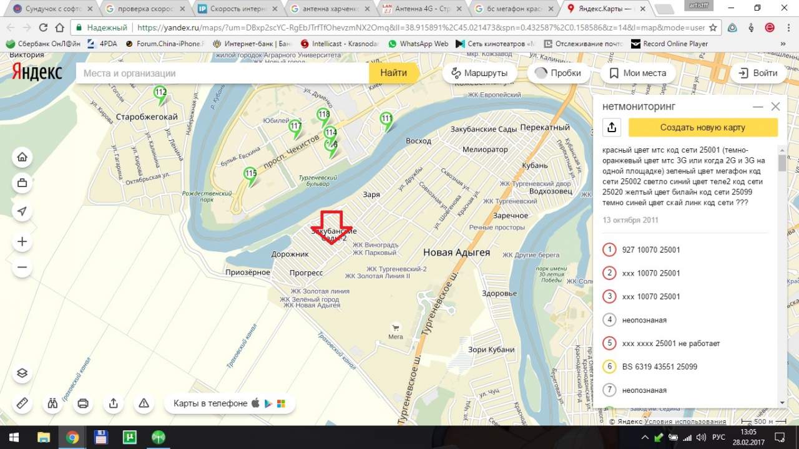
Task: Open the Windows Start menu
Action: [x=12, y=437]
